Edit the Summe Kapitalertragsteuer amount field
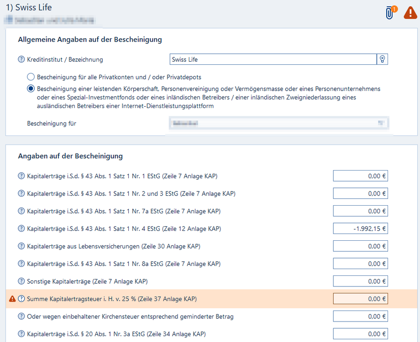Image resolution: width=420 pixels, height=342 pixels. 360,299
